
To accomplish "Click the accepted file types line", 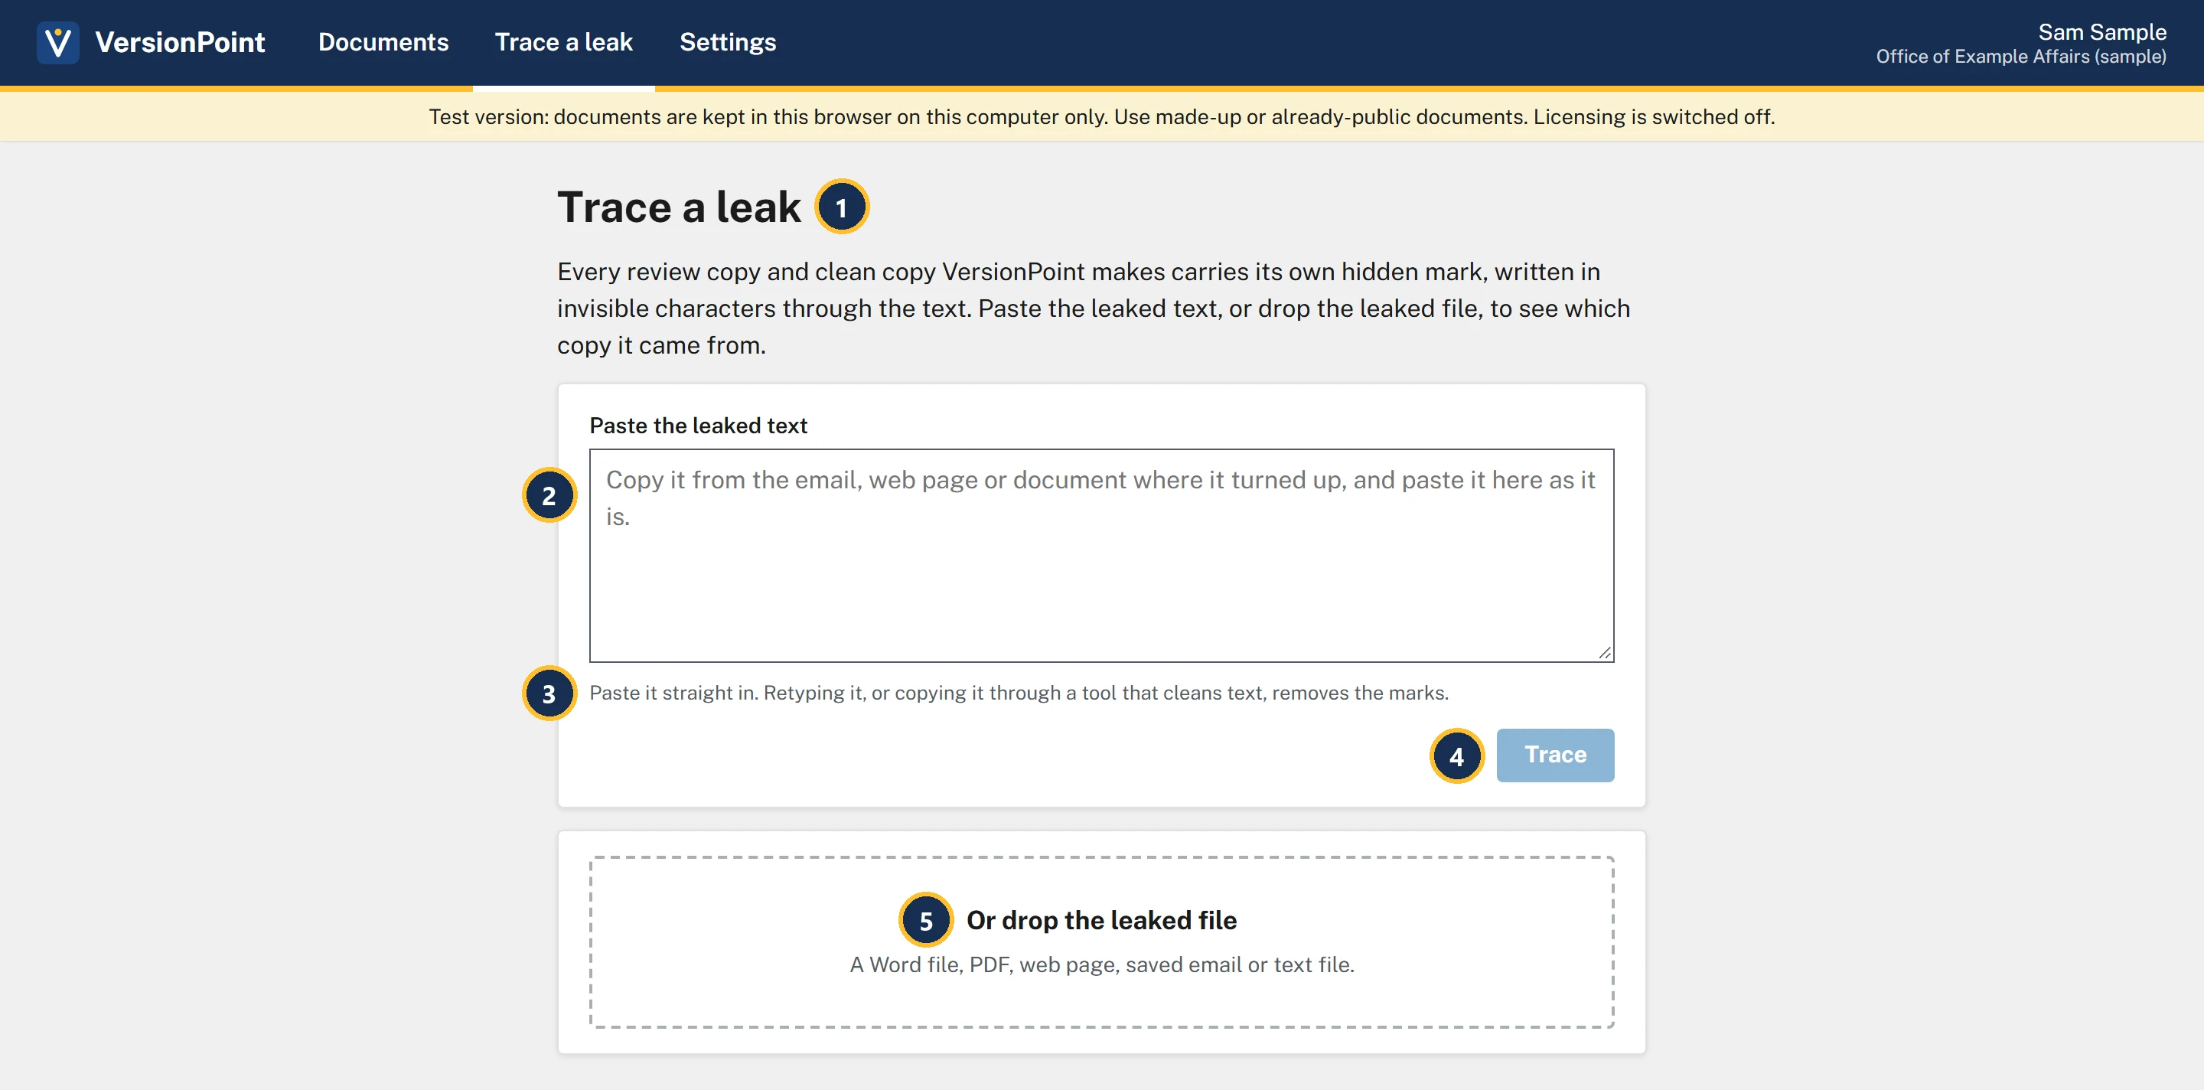I will [x=1101, y=964].
